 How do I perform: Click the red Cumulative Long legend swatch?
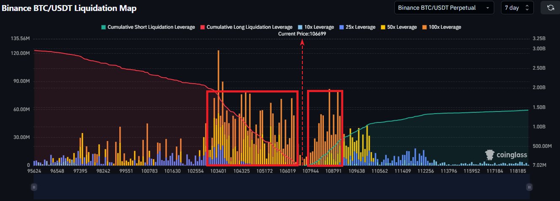pyautogui.click(x=202, y=27)
